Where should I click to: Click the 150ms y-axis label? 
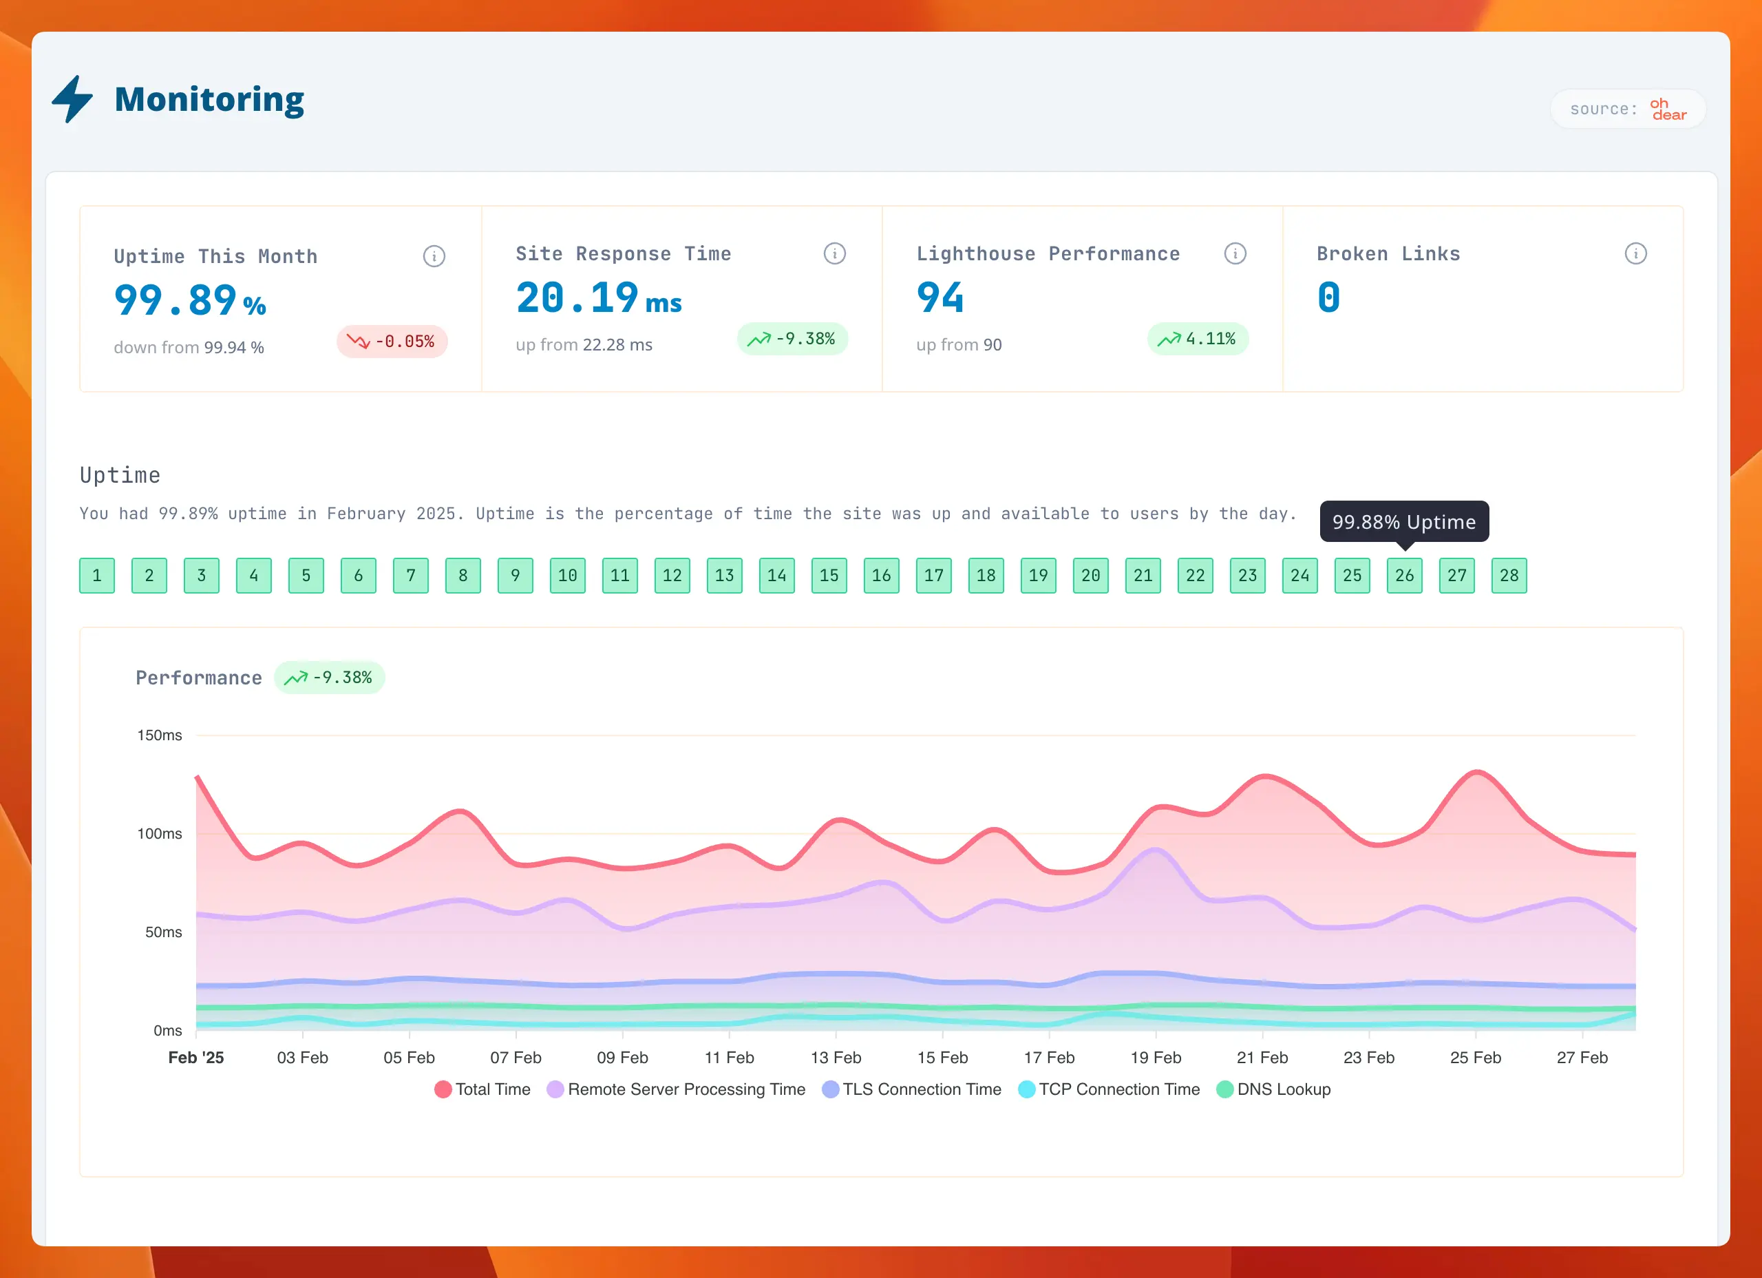pos(159,735)
